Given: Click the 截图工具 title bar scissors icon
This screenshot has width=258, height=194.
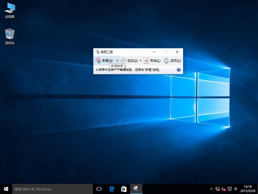Looking at the screenshot, I should (x=97, y=52).
